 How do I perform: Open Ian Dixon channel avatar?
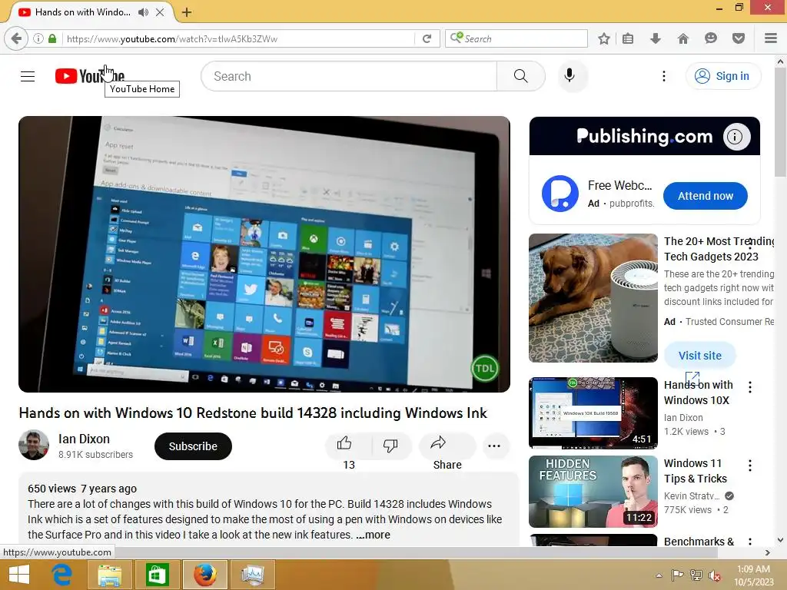click(x=34, y=445)
